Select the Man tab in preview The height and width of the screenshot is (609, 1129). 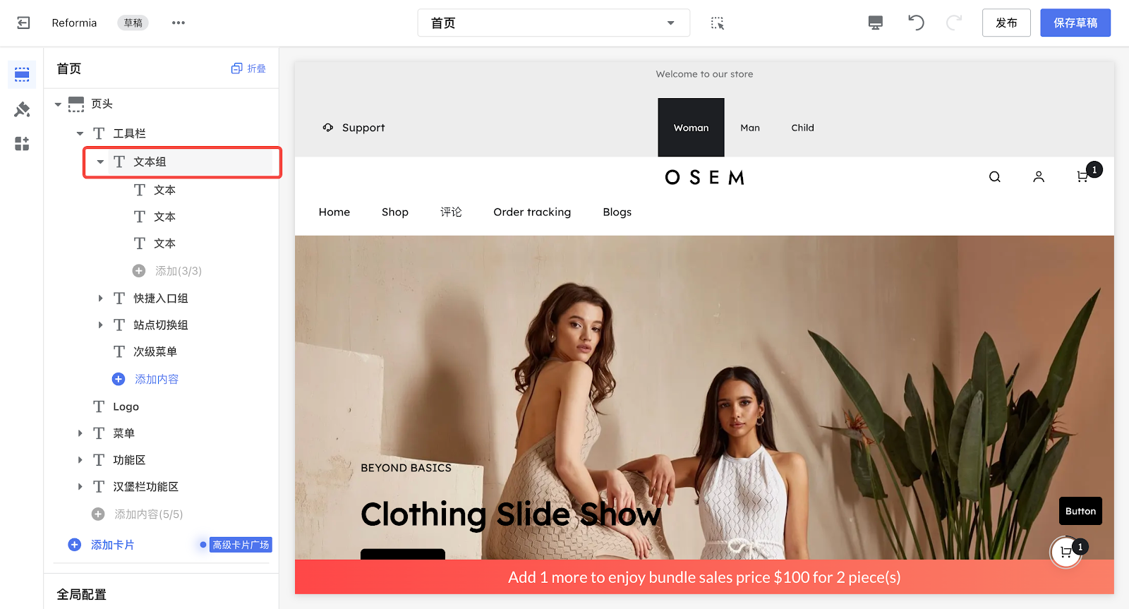[749, 128]
